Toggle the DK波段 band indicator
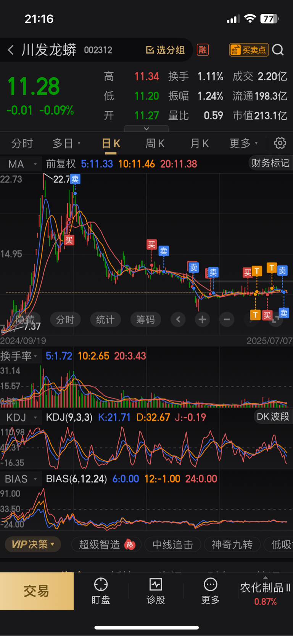293x636 pixels. tap(273, 416)
